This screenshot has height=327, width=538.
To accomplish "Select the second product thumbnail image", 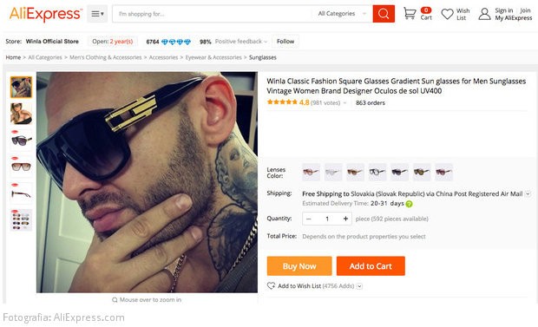I will point(21,114).
